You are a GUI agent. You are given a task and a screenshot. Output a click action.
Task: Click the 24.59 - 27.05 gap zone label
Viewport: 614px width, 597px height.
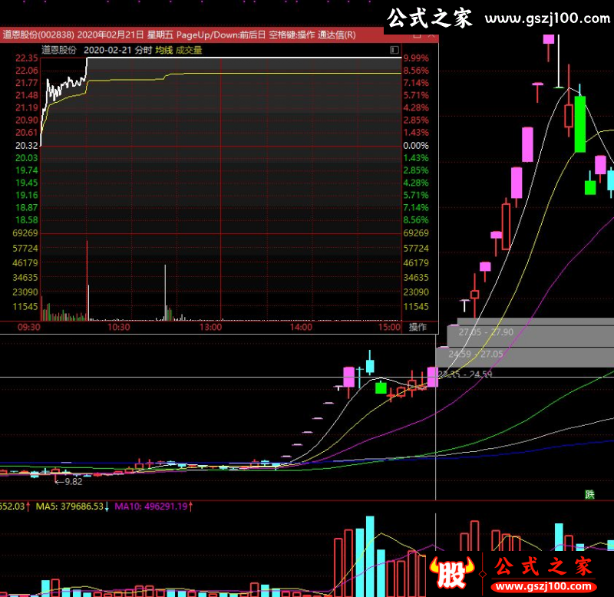coord(475,354)
